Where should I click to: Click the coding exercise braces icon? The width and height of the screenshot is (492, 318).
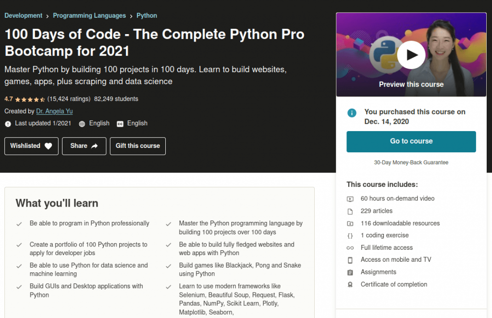350,236
